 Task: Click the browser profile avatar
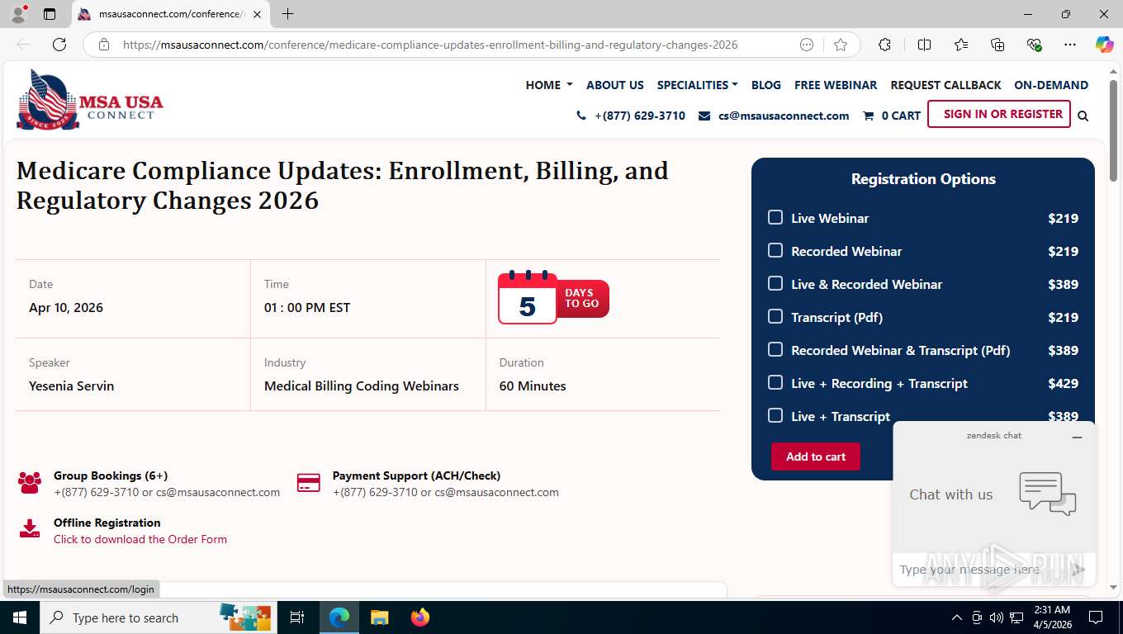pyautogui.click(x=17, y=14)
